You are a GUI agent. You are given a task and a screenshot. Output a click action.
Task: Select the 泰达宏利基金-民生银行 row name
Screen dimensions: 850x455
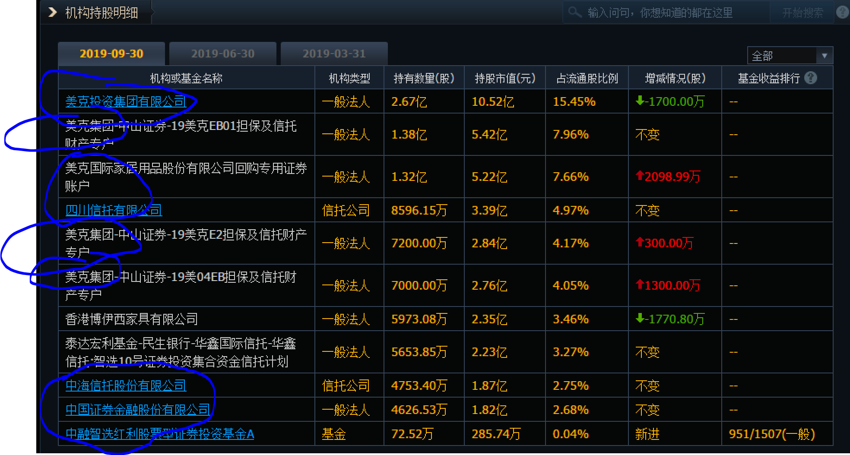point(181,352)
